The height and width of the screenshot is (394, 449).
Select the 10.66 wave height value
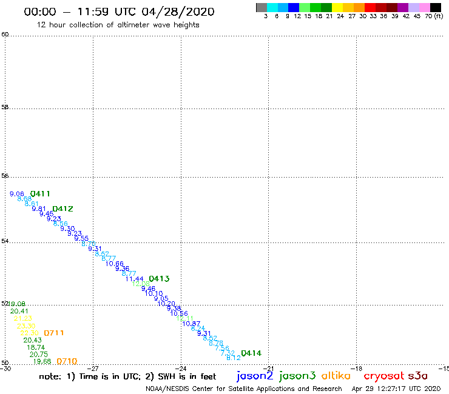(x=115, y=264)
